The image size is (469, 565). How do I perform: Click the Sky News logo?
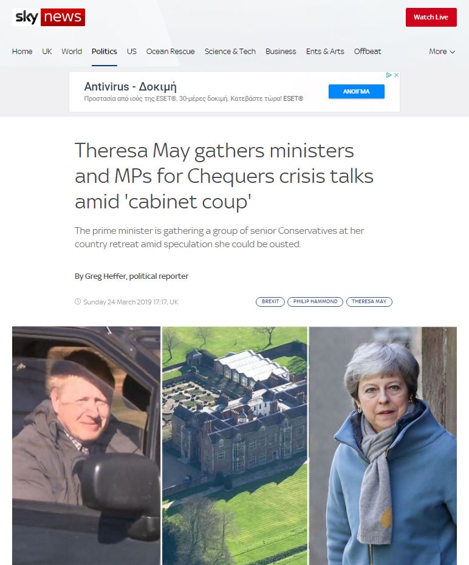coord(49,17)
